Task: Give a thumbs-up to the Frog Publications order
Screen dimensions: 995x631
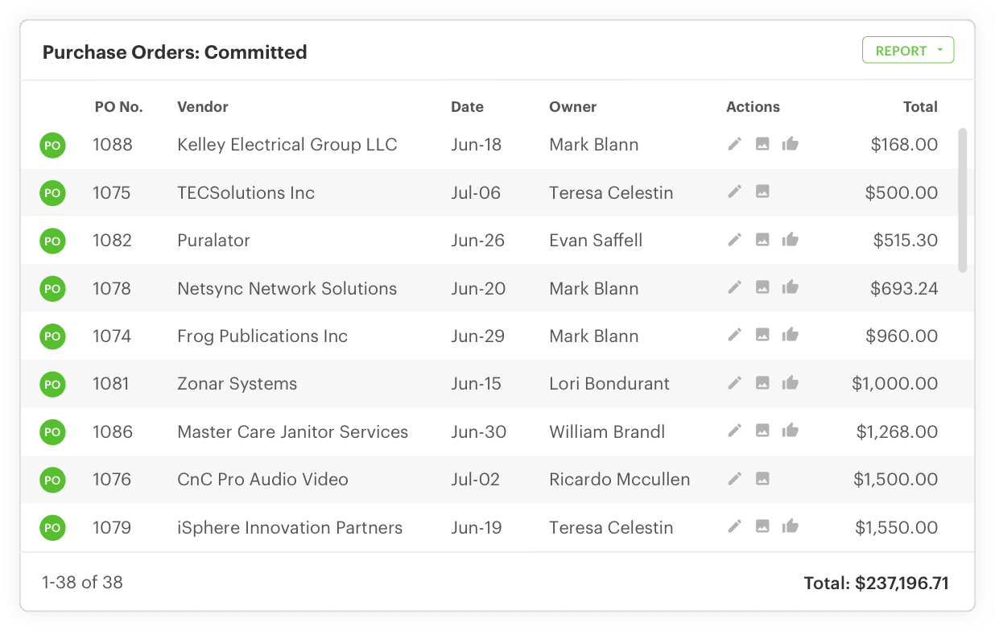Action: [x=790, y=336]
